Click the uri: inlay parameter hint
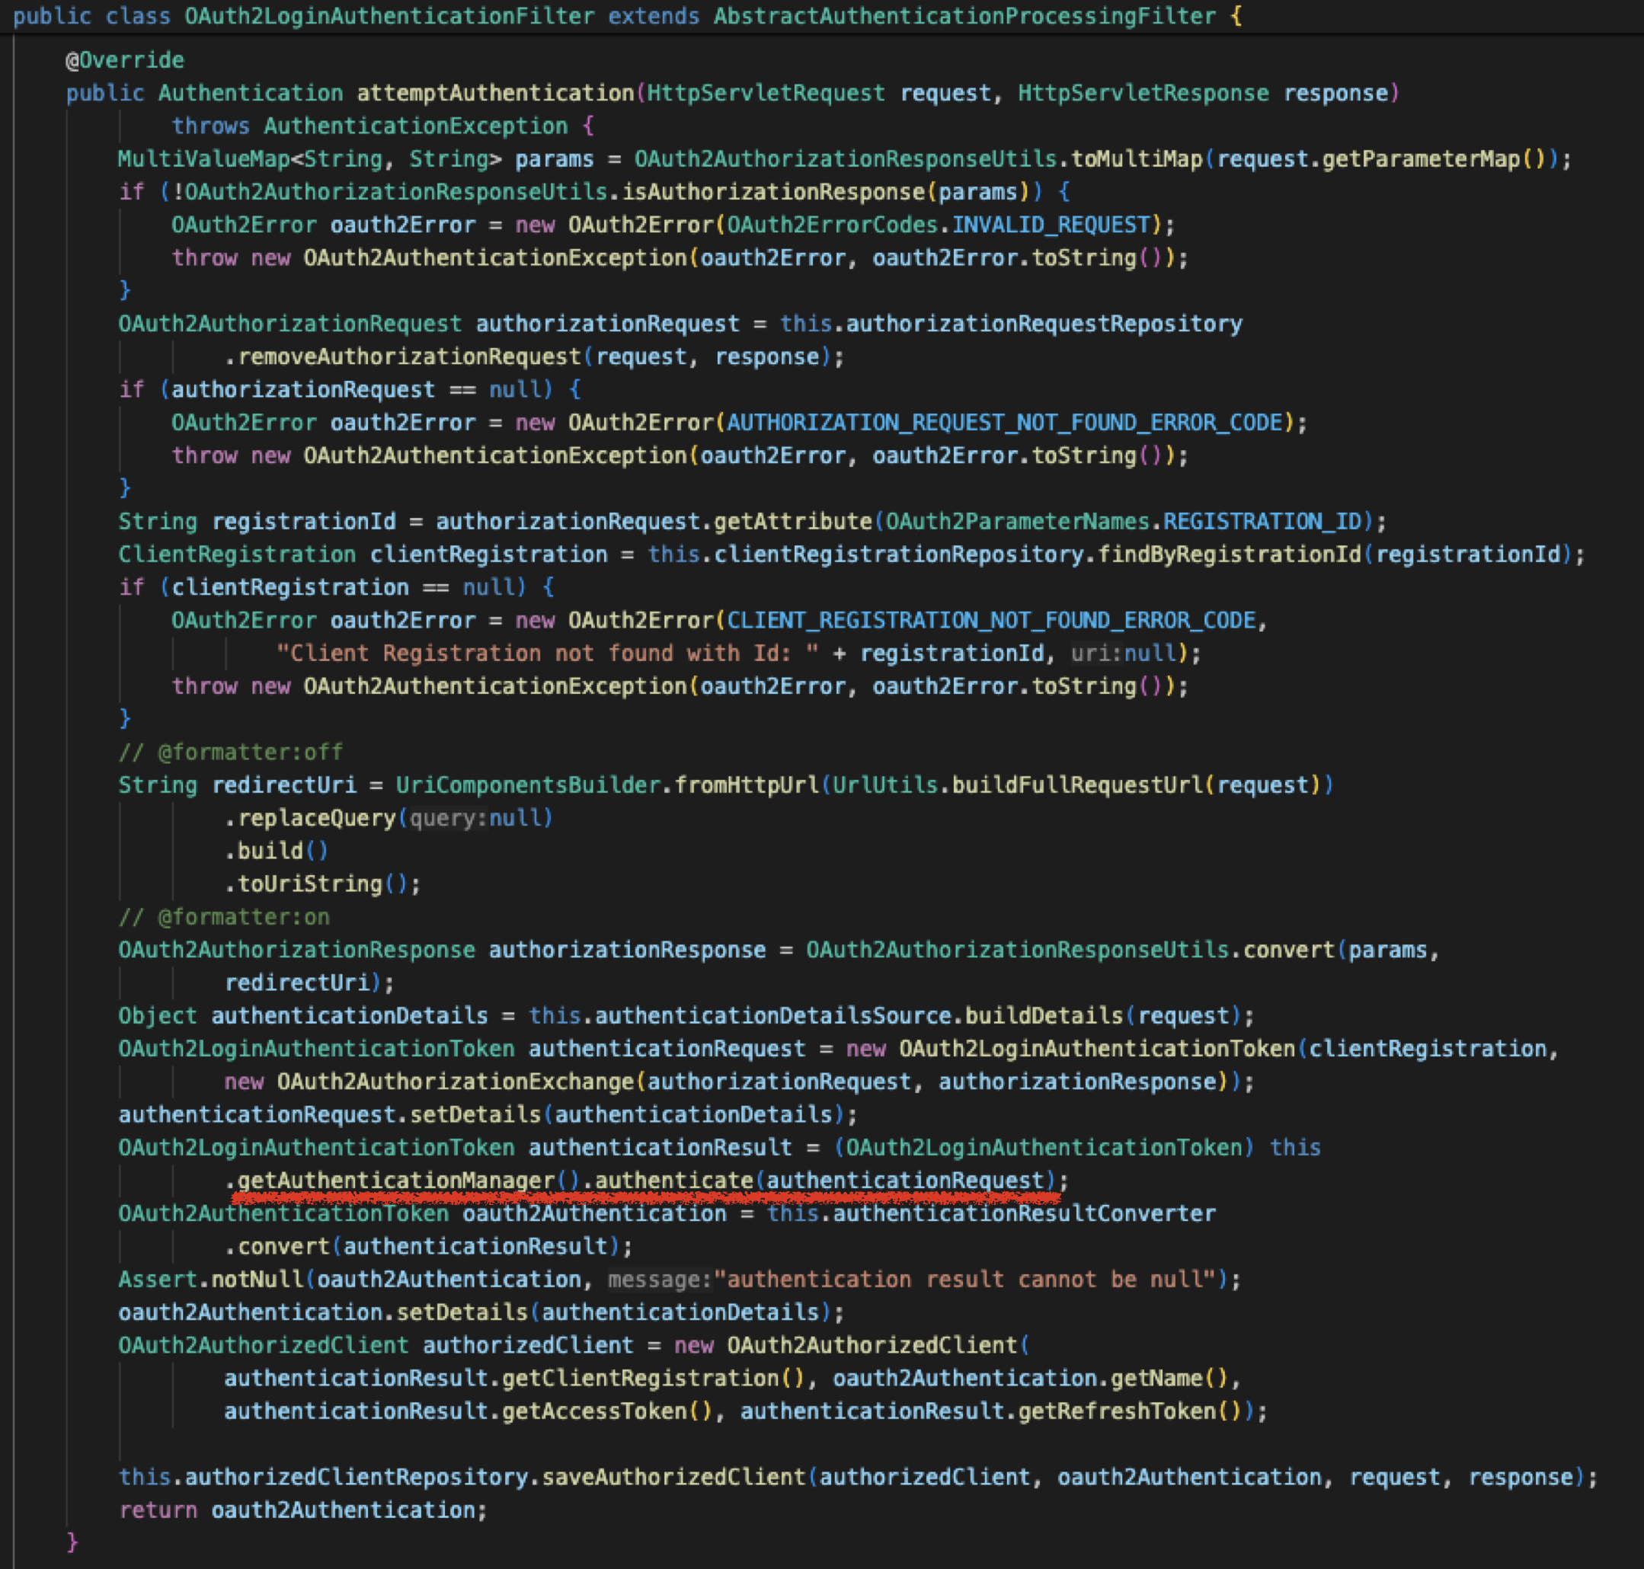The width and height of the screenshot is (1644, 1569). (x=1097, y=653)
